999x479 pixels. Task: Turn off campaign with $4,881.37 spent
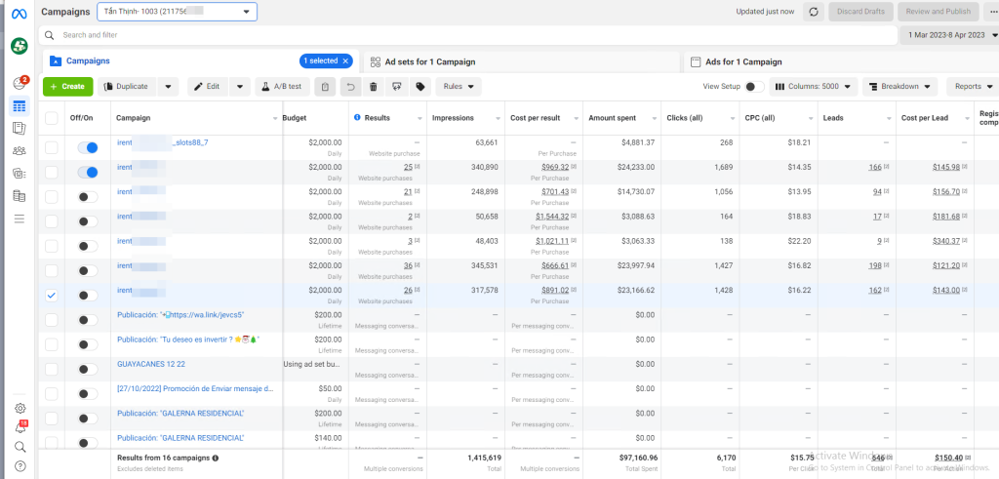pyautogui.click(x=88, y=147)
